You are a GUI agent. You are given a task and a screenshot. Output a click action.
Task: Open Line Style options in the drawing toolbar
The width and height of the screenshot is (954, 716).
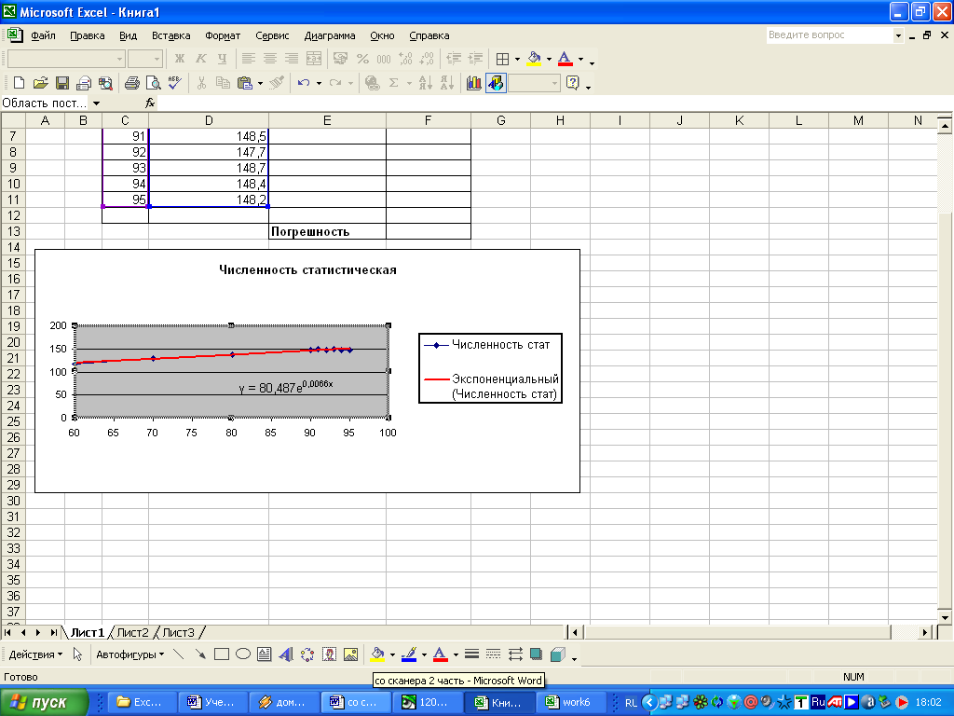471,654
